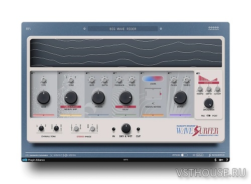Open the menu icon left of the preset bar
Image resolution: width=251 pixels, height=184 pixels.
pyautogui.click(x=28, y=29)
